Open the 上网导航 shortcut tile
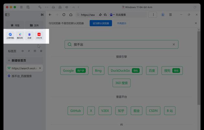Image resolution: width=204 pixels, height=130 pixels. (x=10, y=35)
